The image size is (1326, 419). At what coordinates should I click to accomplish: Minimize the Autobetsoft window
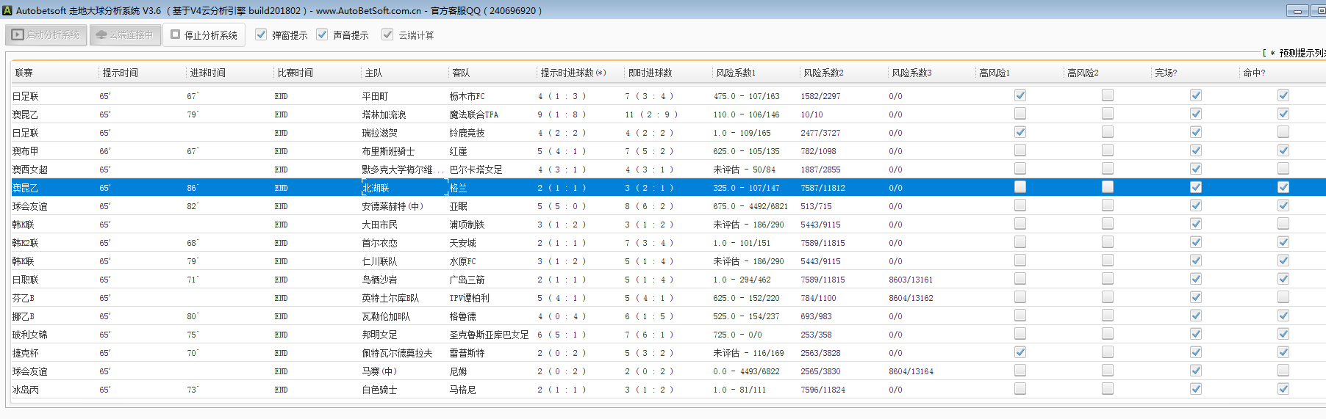(1297, 11)
